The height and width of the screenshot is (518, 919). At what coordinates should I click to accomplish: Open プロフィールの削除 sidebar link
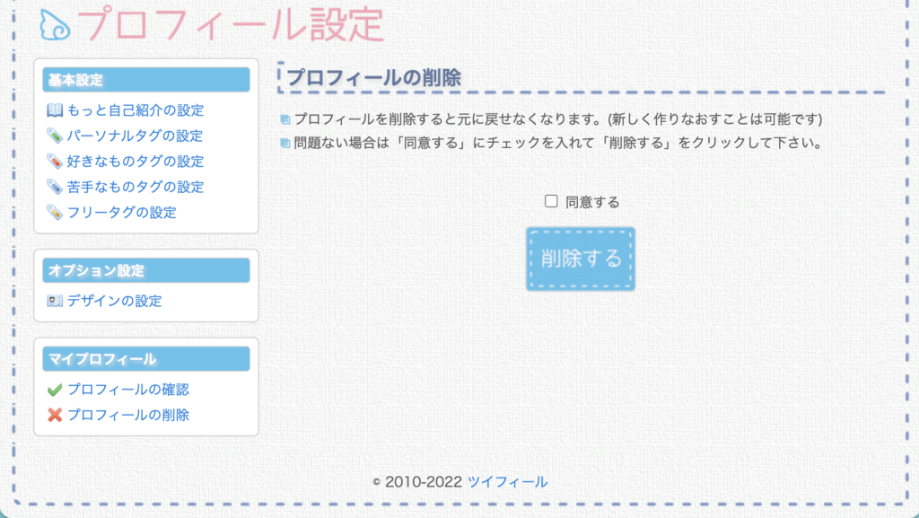[128, 415]
